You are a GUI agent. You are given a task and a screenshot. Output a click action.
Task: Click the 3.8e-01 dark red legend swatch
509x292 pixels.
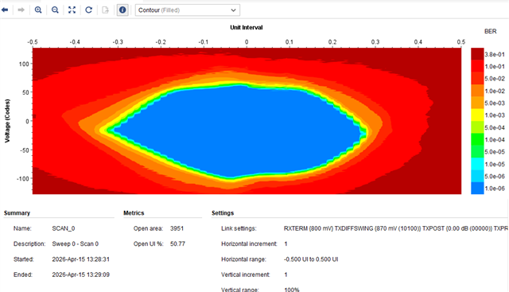[477, 54]
